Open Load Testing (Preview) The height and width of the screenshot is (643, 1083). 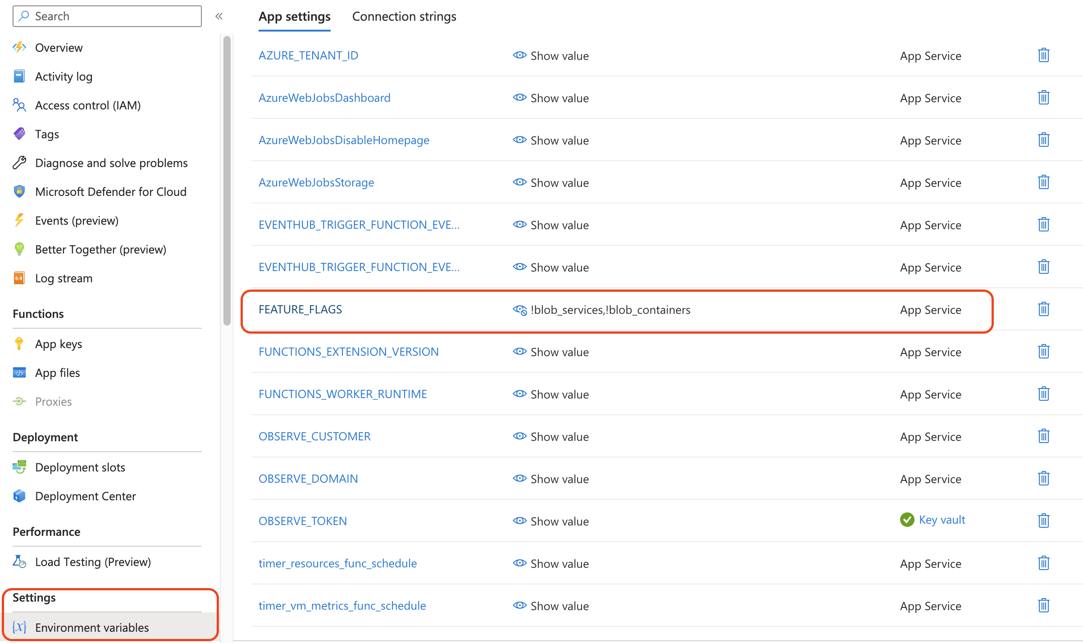point(92,562)
